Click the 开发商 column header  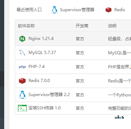click(x=82, y=26)
